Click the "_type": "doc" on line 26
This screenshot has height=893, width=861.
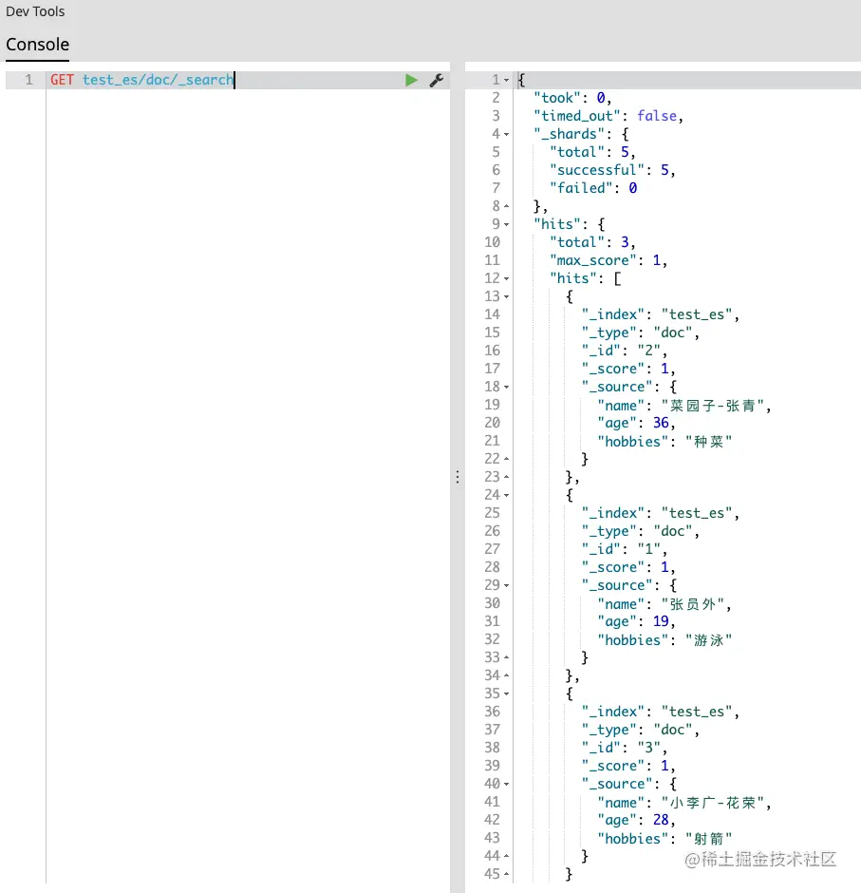(640, 531)
